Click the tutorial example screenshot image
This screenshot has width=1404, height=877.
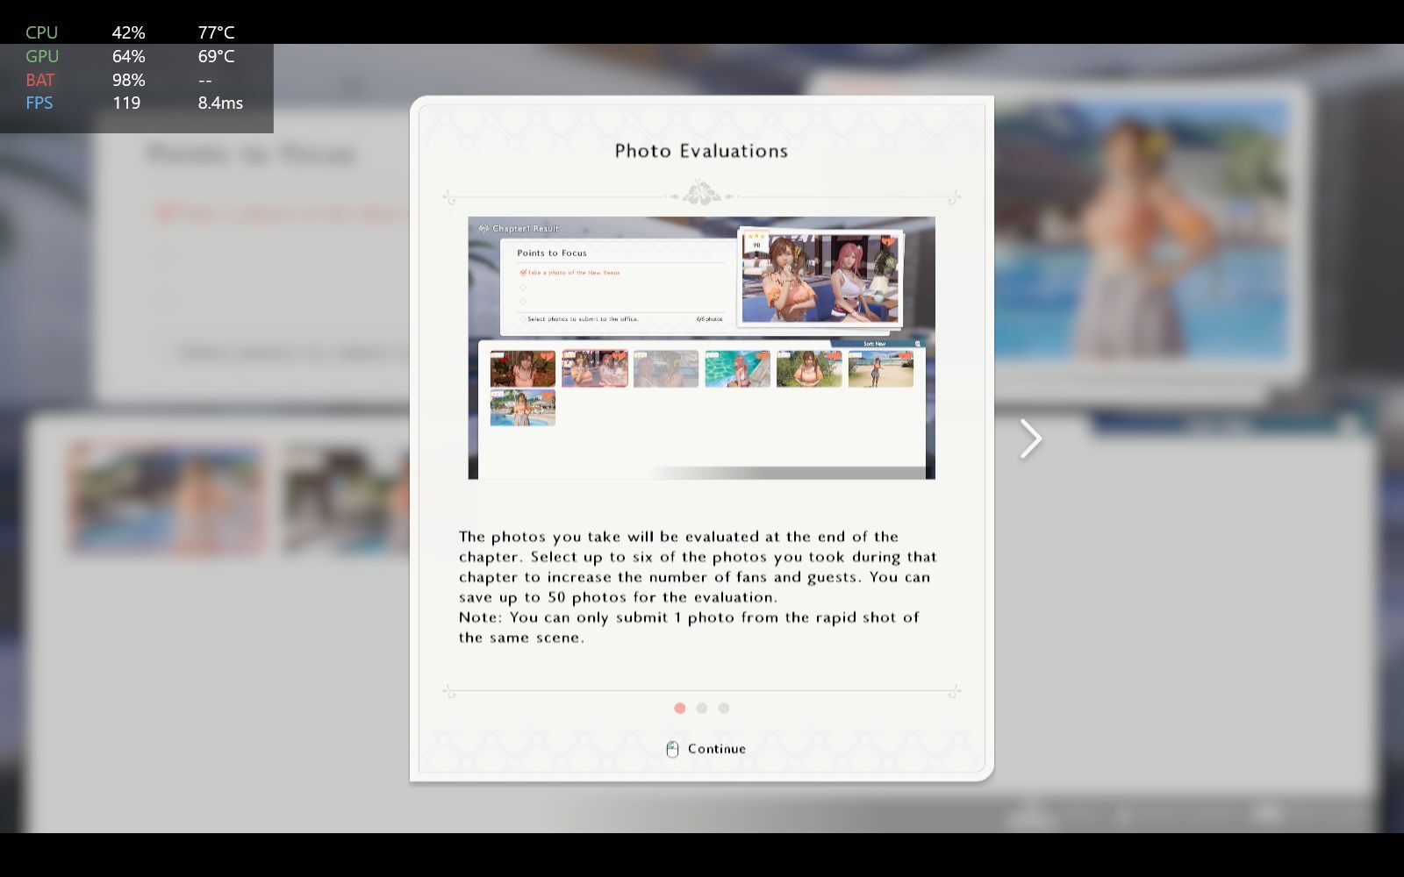click(701, 347)
